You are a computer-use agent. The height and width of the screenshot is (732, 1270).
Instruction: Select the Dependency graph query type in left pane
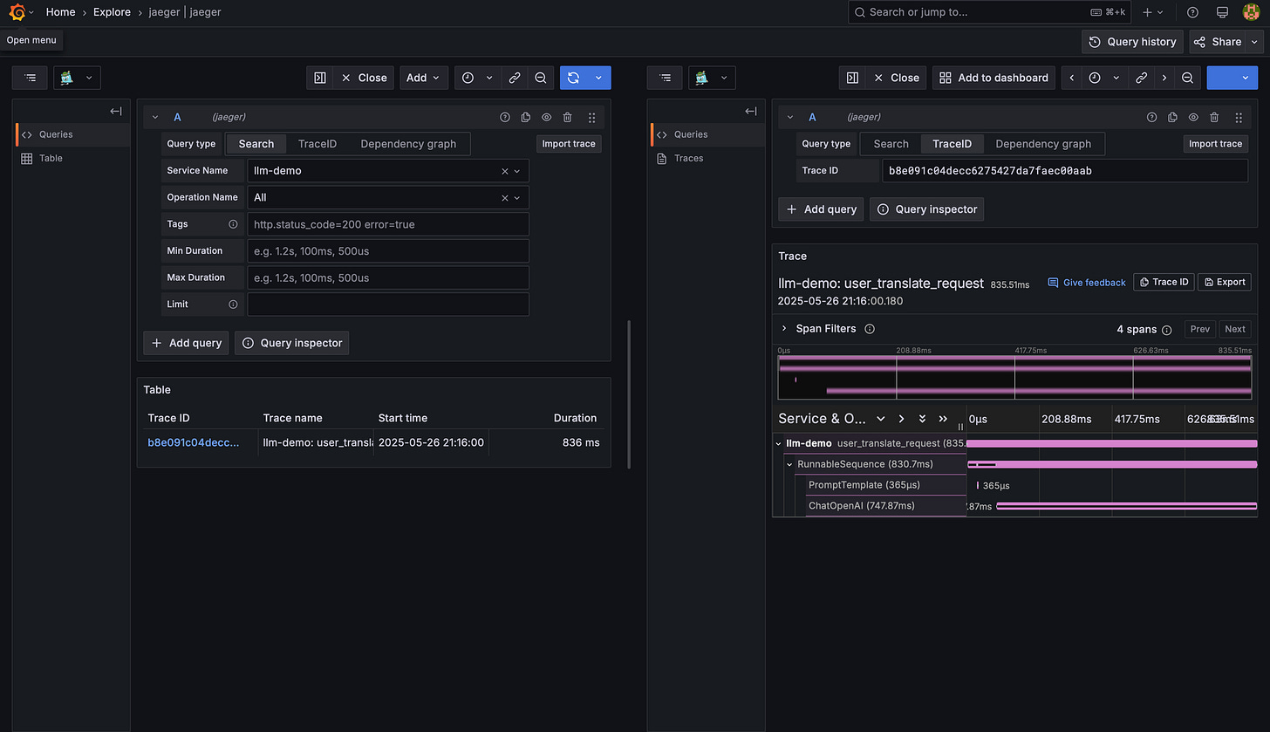pos(408,144)
